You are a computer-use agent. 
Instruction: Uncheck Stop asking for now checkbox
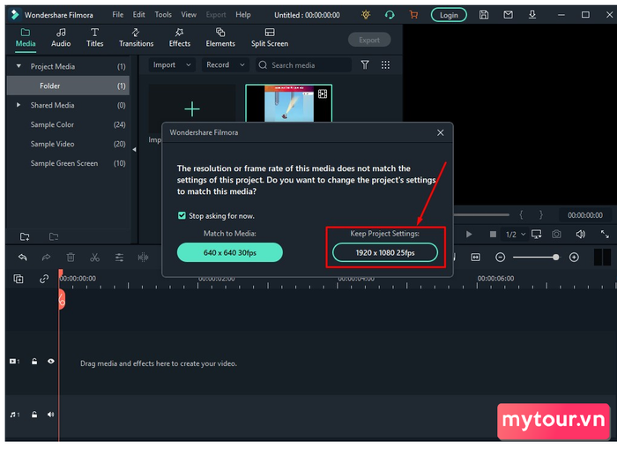[x=182, y=215]
